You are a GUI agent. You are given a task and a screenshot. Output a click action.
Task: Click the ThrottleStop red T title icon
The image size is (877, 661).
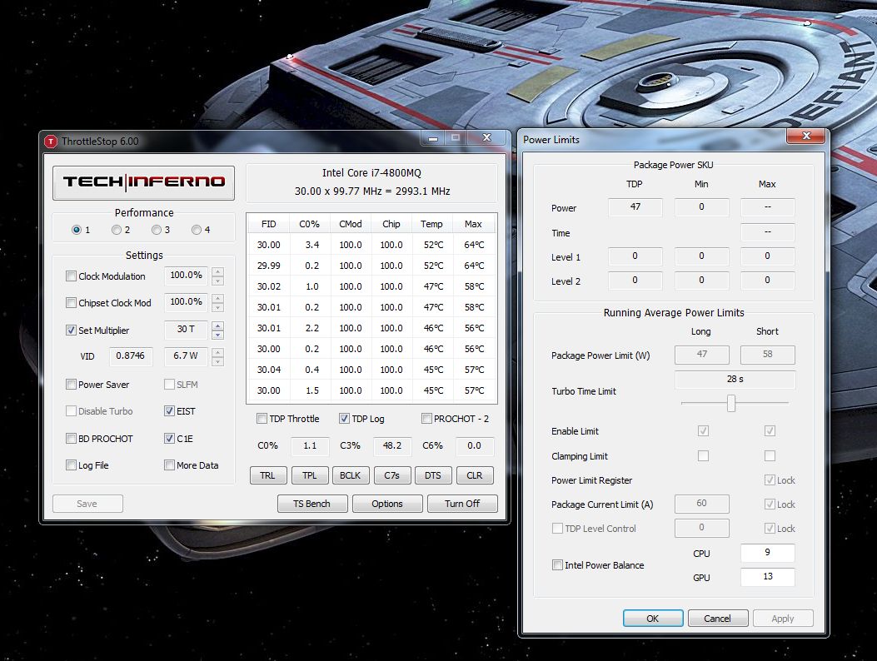click(x=51, y=142)
